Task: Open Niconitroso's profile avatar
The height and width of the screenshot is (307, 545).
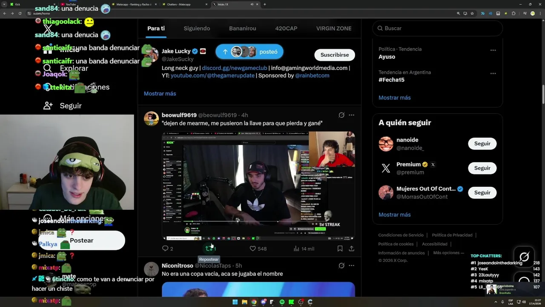Action: pyautogui.click(x=151, y=269)
